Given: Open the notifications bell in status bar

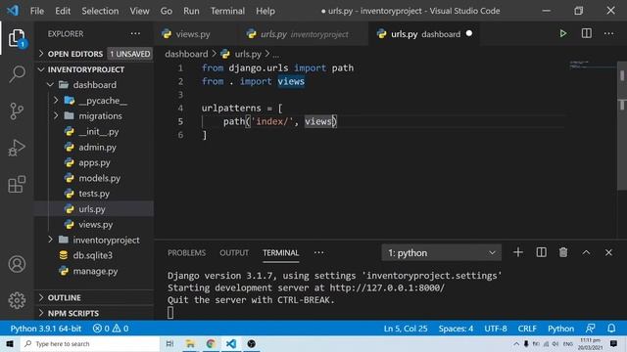Looking at the screenshot, I should 611,329.
